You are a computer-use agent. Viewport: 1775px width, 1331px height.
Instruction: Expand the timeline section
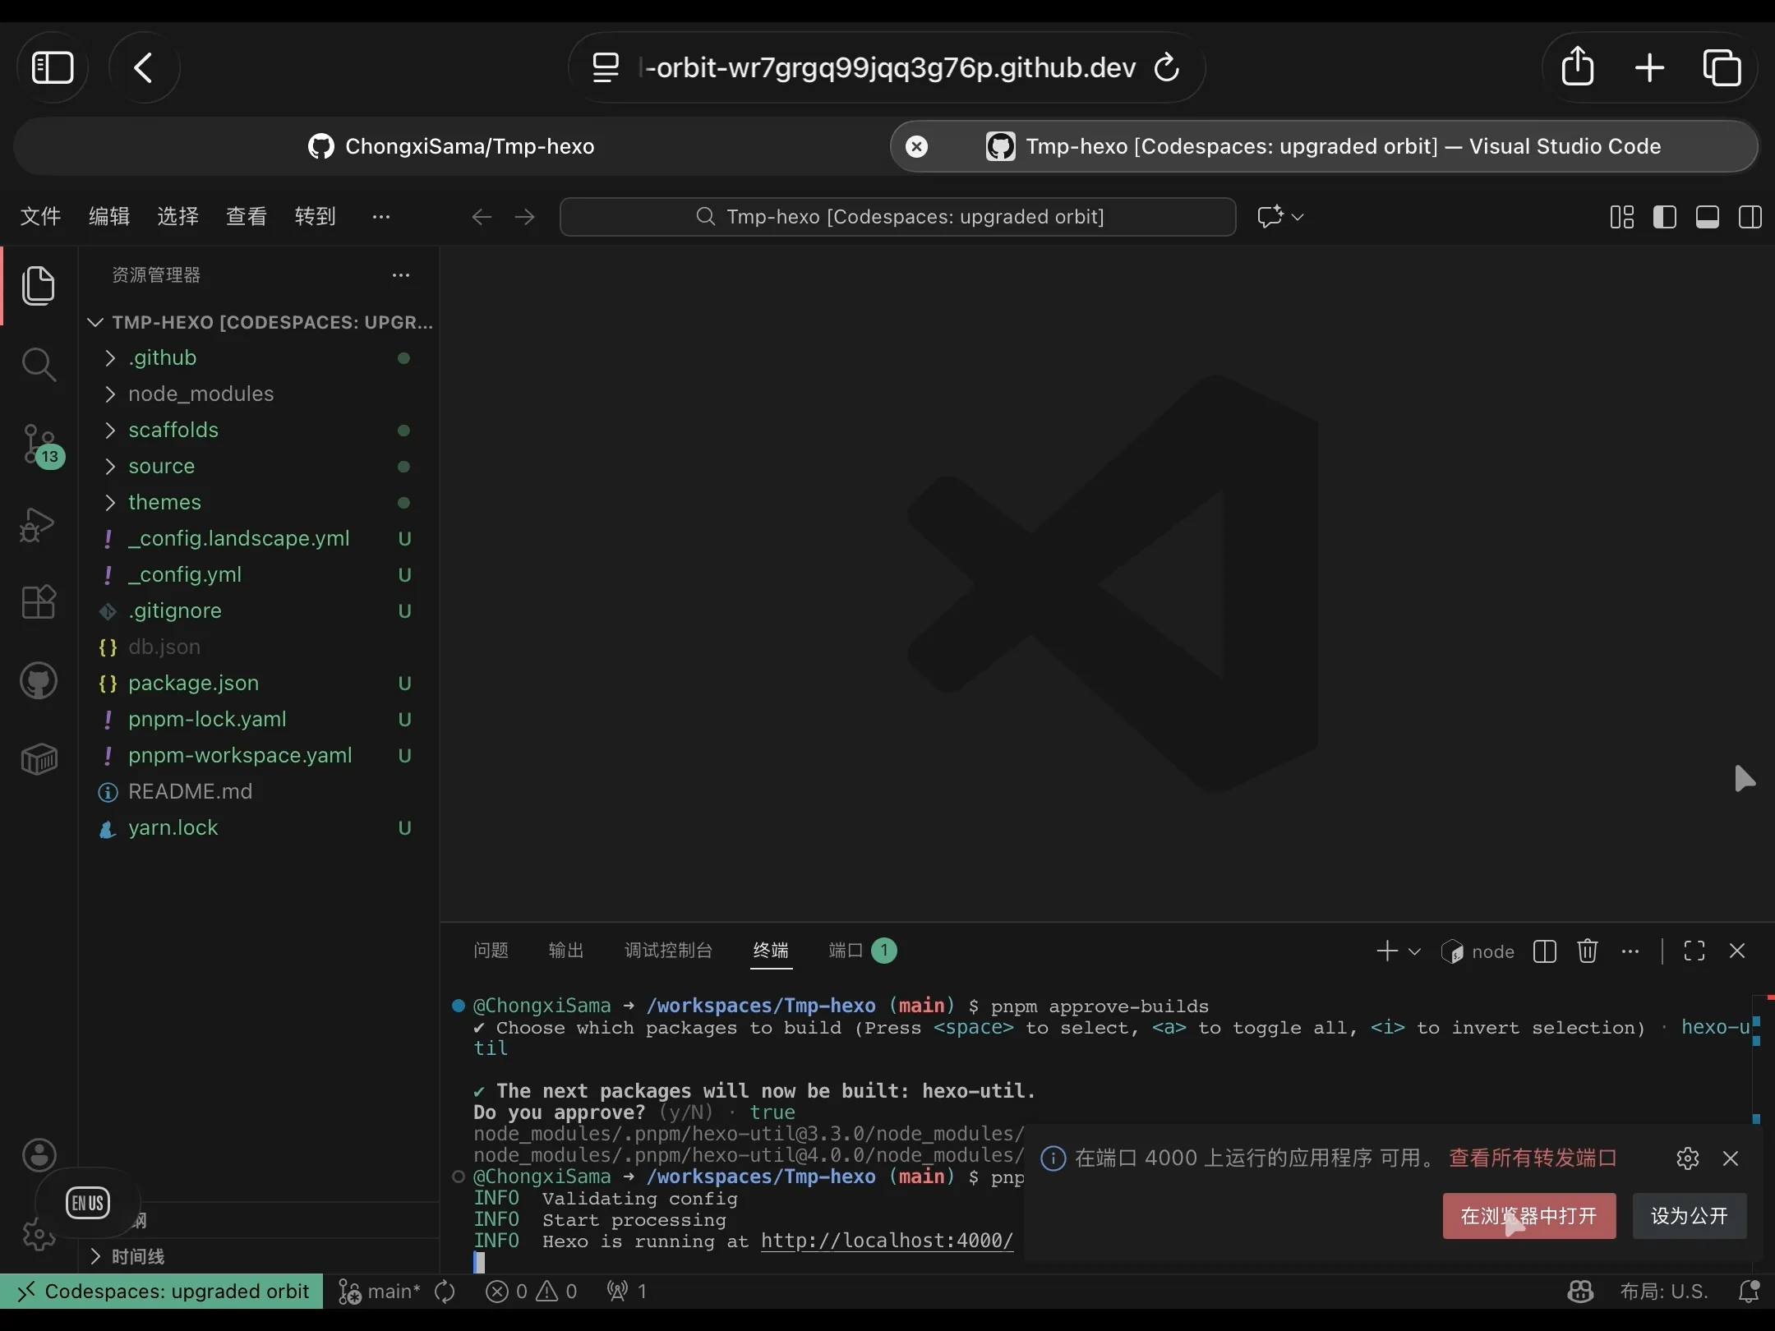click(x=137, y=1256)
